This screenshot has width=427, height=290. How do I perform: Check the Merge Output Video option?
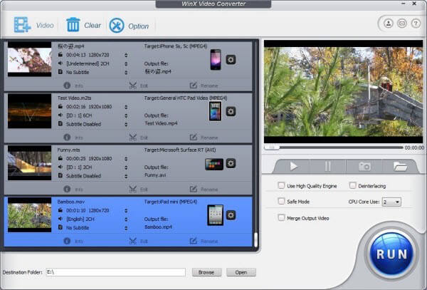pos(282,217)
